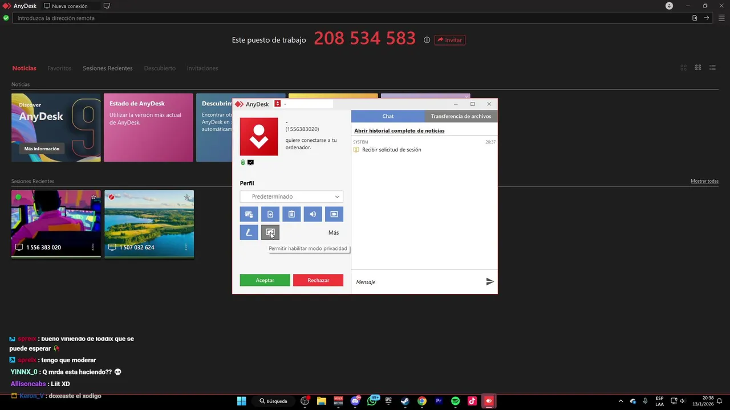Toggle drawing on screen permission
This screenshot has width=730, height=410.
(x=249, y=232)
